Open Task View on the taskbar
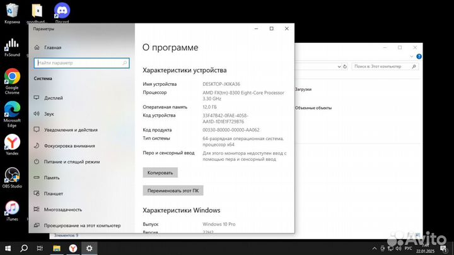 click(40, 248)
